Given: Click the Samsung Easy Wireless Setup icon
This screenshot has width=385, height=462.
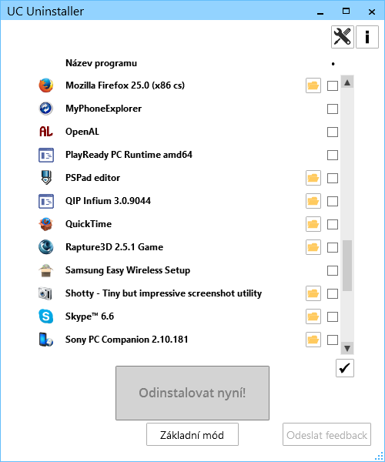Looking at the screenshot, I should (x=46, y=270).
